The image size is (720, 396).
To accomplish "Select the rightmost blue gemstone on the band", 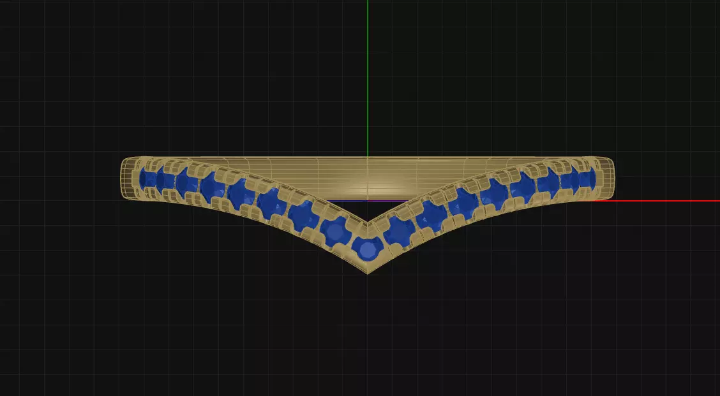I will point(588,179).
